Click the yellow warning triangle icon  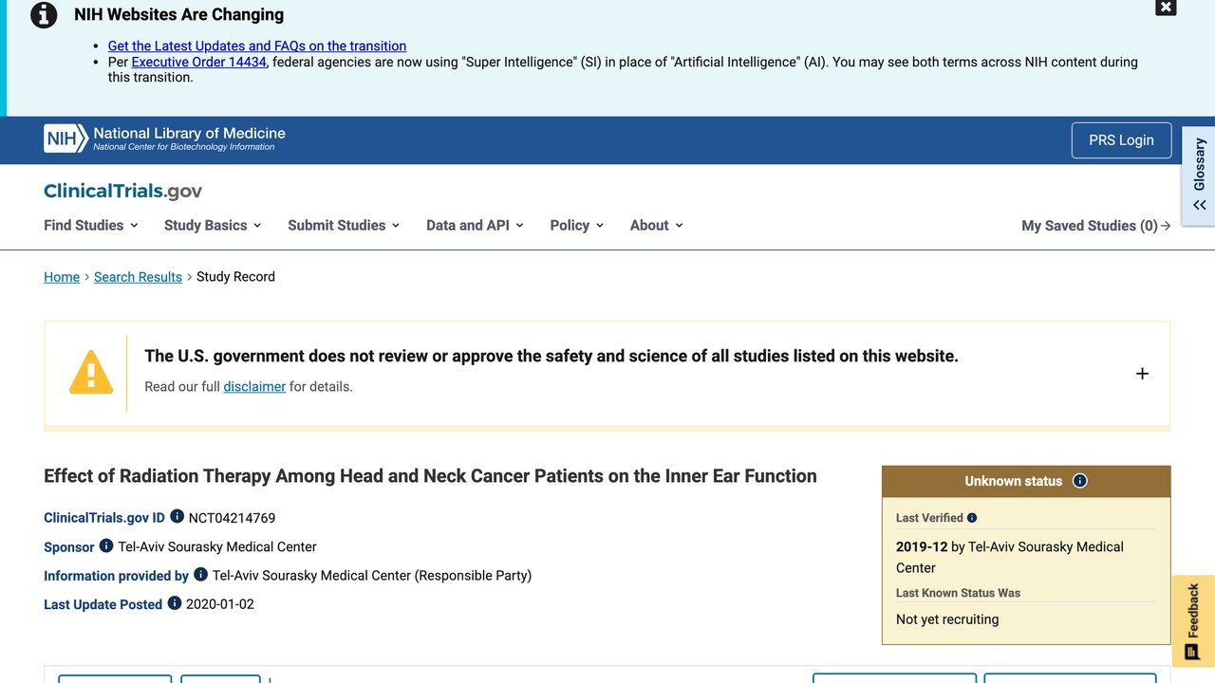click(91, 372)
